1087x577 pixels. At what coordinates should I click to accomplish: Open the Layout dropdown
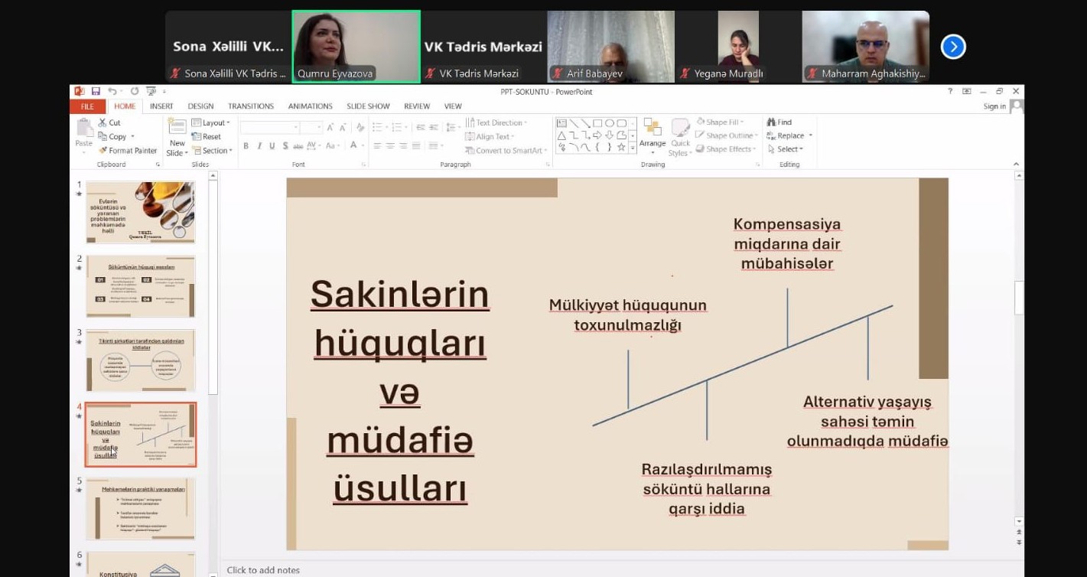click(x=210, y=122)
